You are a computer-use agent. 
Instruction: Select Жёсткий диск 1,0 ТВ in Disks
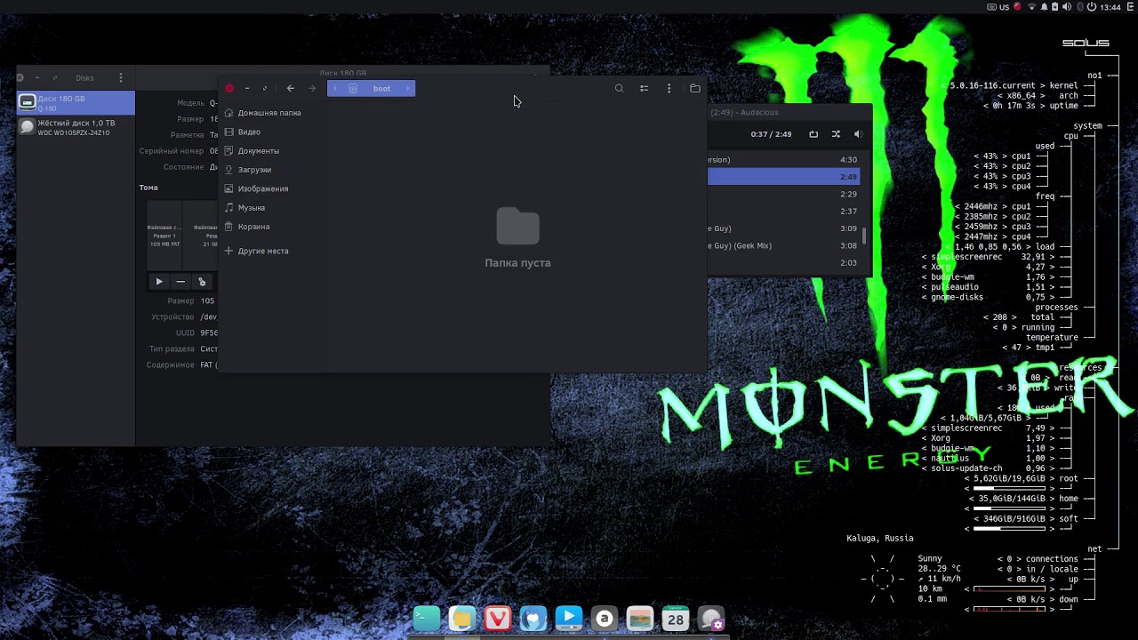pos(76,127)
